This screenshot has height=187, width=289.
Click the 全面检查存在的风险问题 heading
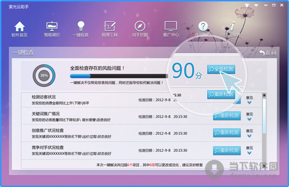pyautogui.click(x=97, y=68)
